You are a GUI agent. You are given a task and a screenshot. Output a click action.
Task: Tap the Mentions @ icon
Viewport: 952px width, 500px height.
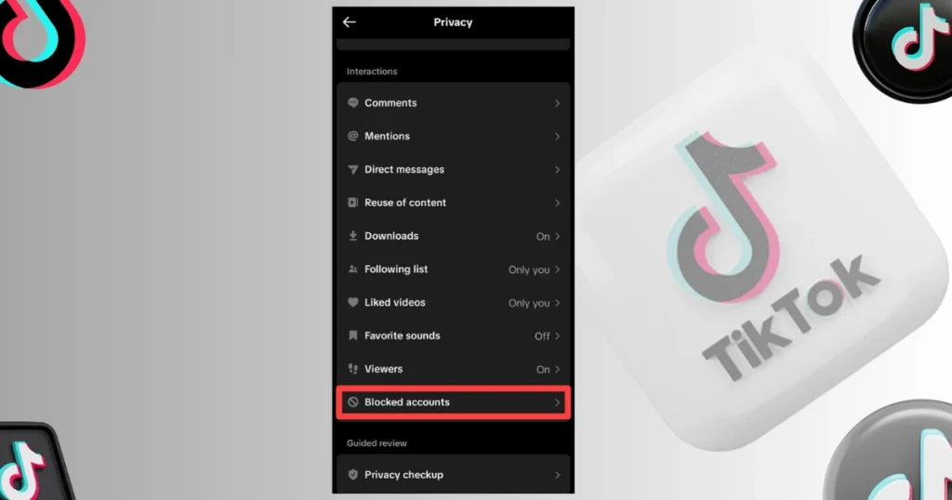(352, 136)
